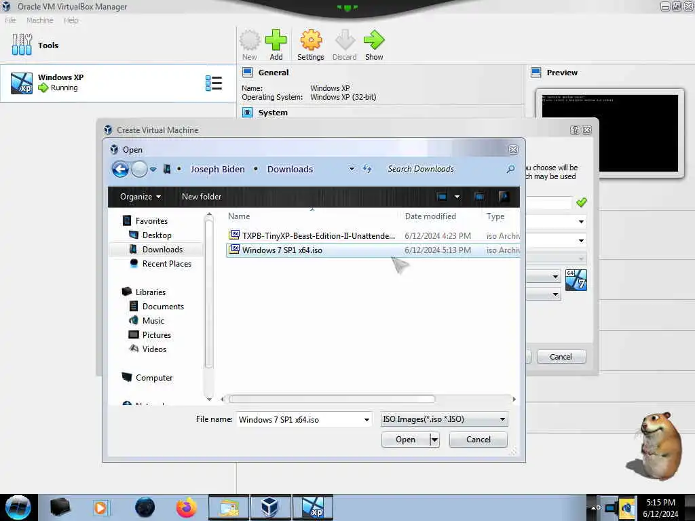Viewport: 695px width, 521px height.
Task: Click the Show green arrow icon
Action: point(374,40)
